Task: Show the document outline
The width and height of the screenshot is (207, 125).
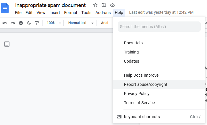Action: 7,44
